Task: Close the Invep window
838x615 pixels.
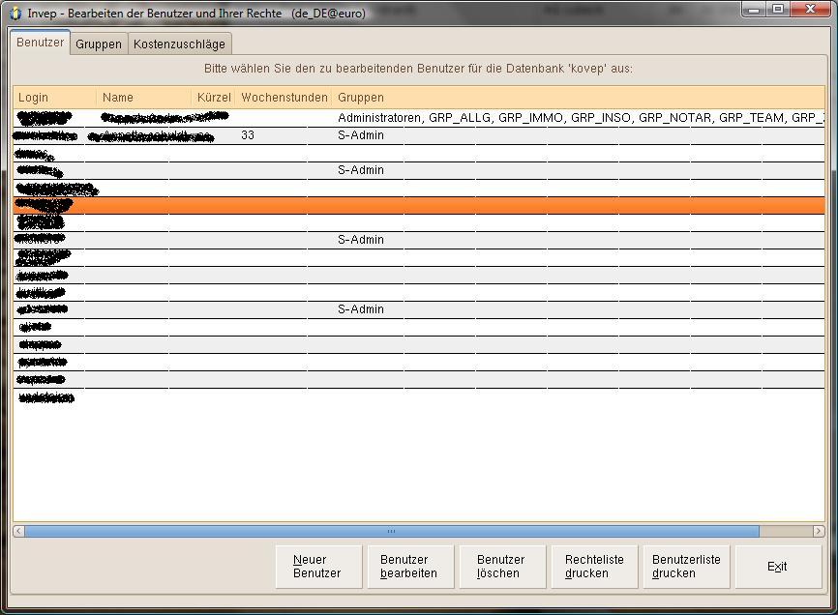Action: click(x=810, y=9)
